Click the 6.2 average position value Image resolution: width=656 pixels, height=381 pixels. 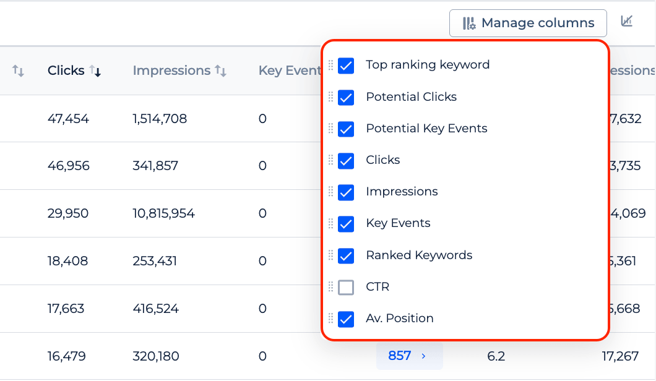click(x=496, y=356)
